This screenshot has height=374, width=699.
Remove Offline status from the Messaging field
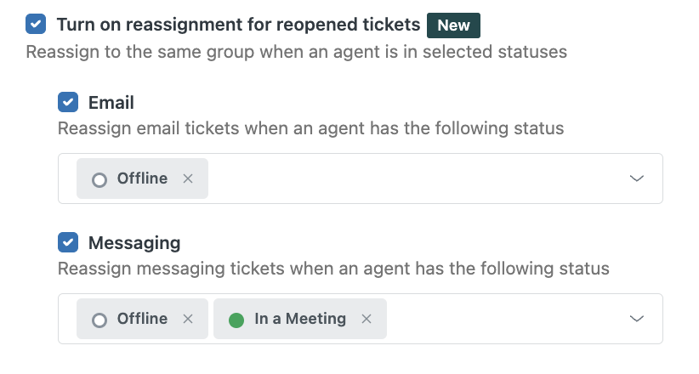[x=188, y=319]
